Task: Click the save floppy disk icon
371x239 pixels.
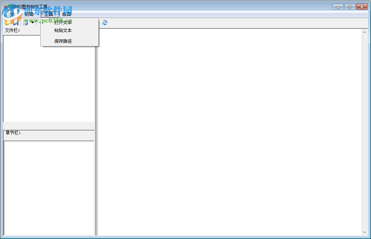Action: click(x=16, y=23)
